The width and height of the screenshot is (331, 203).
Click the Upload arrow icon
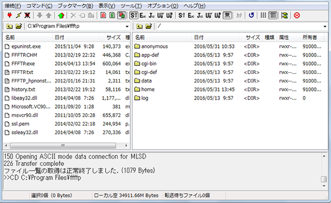point(49,15)
